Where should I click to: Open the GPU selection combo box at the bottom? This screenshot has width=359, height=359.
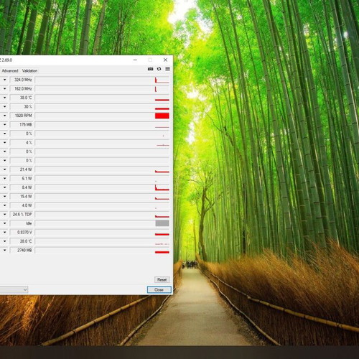[14, 290]
